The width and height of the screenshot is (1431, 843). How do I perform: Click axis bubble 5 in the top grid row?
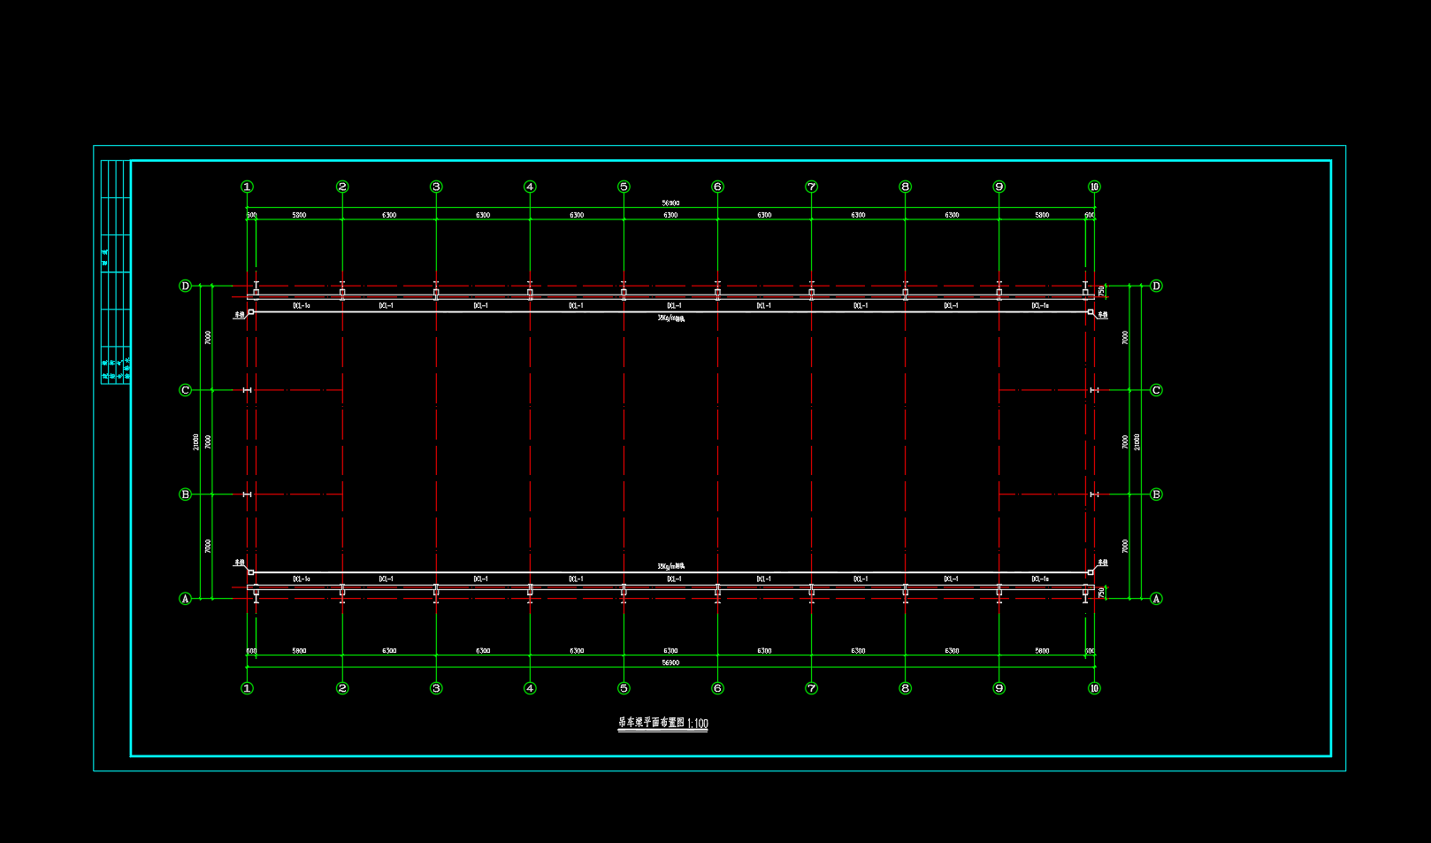pyautogui.click(x=624, y=187)
